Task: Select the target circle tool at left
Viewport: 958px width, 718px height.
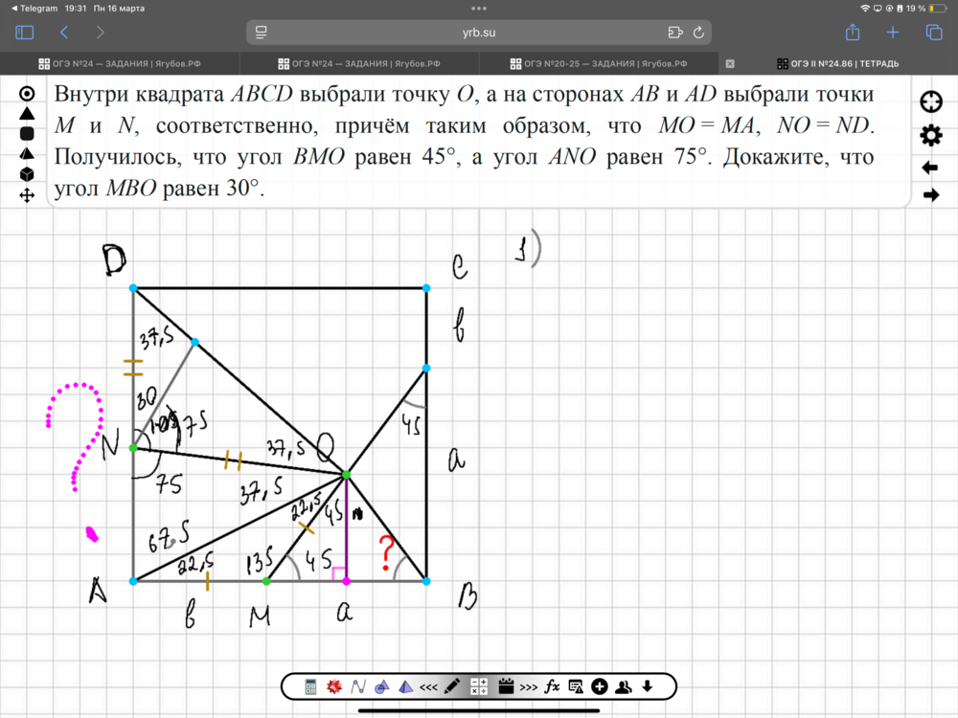Action: [x=27, y=94]
